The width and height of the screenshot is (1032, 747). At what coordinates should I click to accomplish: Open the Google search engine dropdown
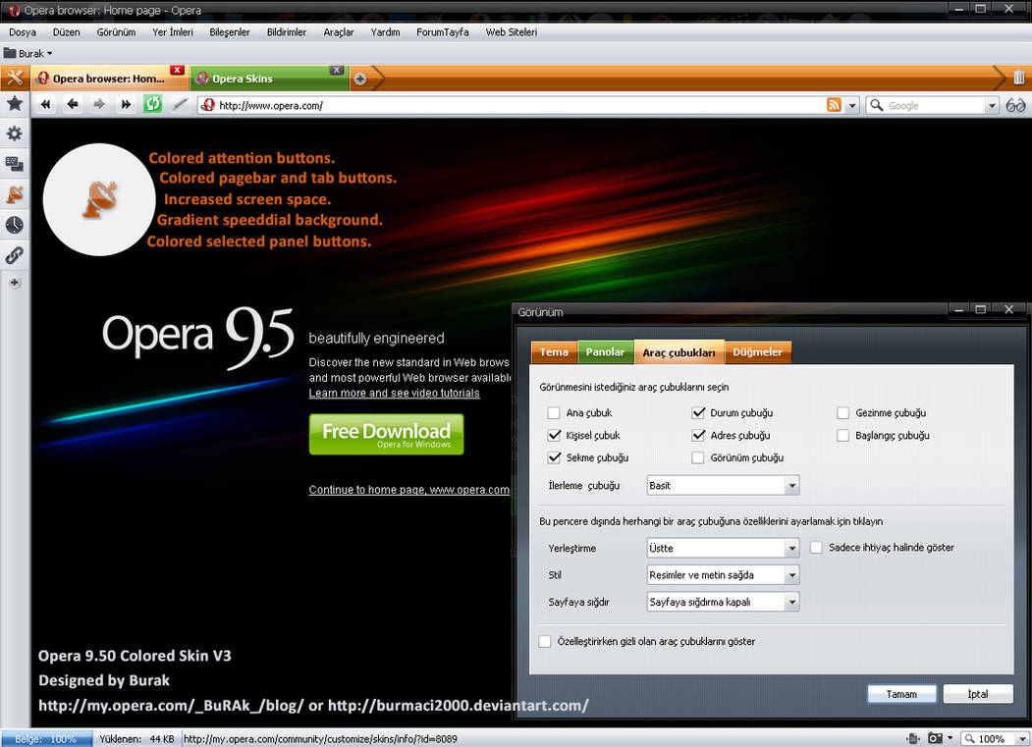tap(992, 105)
